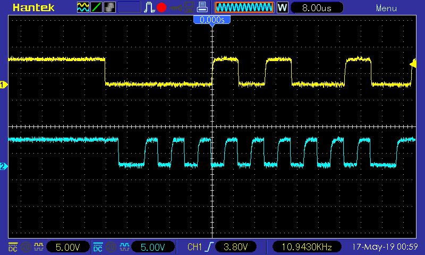Click the yellow CH1 DC coupling icon
The height and width of the screenshot is (255, 425).
[x=13, y=247]
